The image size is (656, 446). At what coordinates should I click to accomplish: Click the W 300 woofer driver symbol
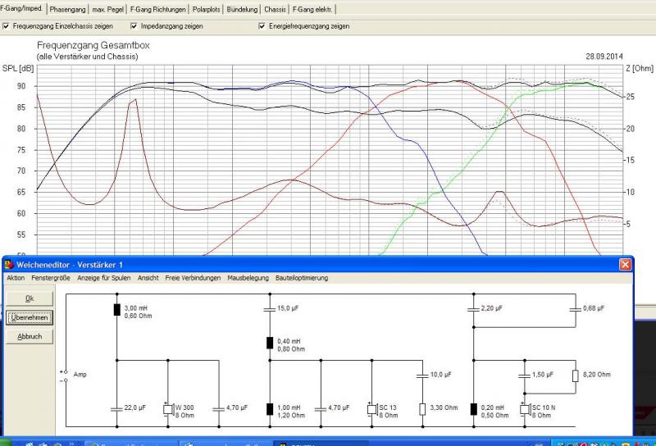click(168, 408)
